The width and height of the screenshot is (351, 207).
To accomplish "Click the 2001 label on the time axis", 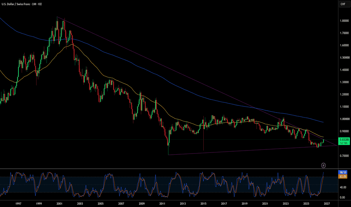I will [x=60, y=204].
